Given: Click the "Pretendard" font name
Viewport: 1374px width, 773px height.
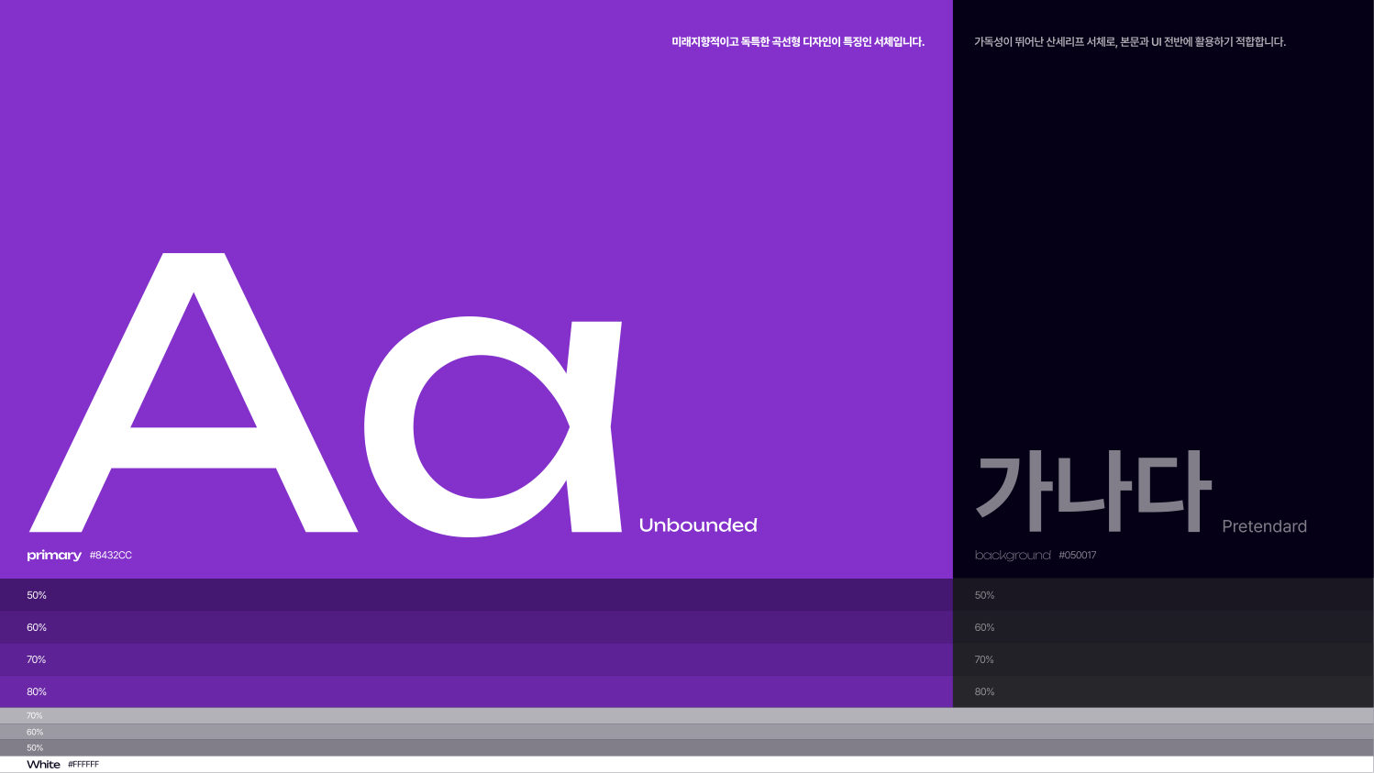Looking at the screenshot, I should click(x=1265, y=526).
